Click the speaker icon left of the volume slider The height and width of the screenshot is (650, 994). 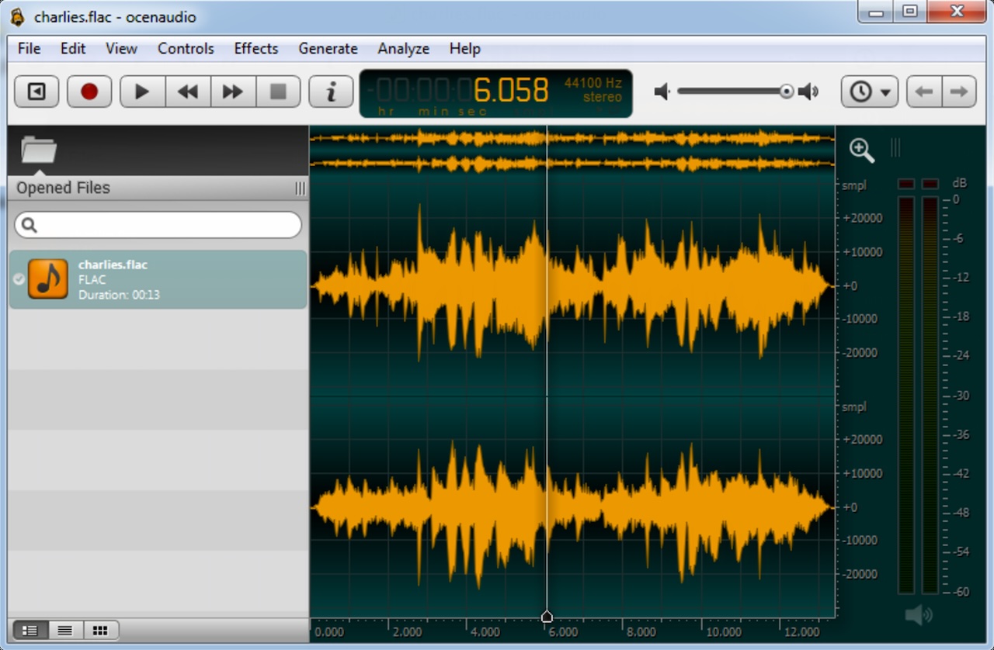pos(662,91)
